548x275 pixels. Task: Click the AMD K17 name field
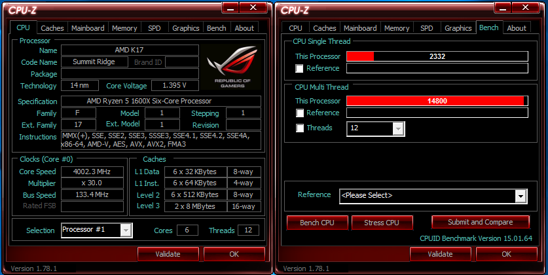[130, 50]
